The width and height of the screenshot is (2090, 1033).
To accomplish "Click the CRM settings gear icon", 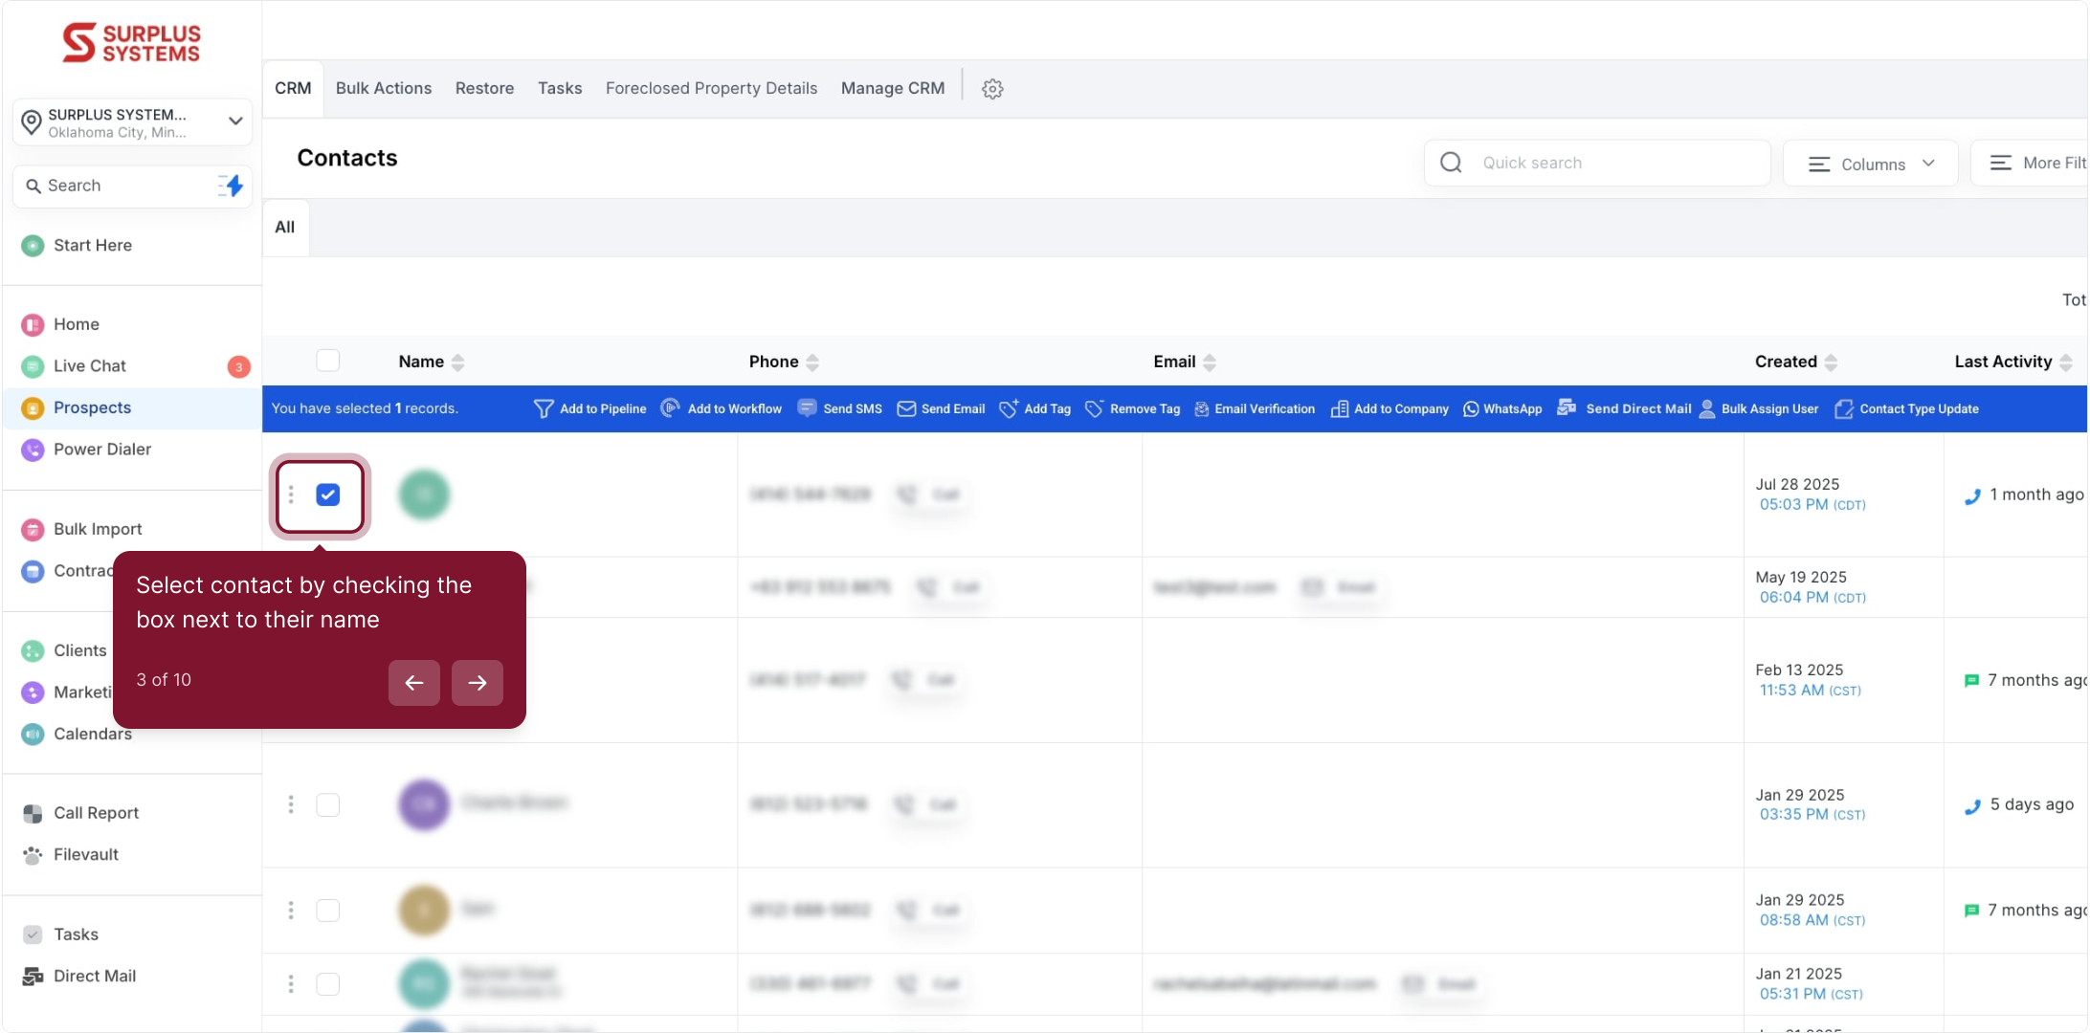I will [x=992, y=89].
